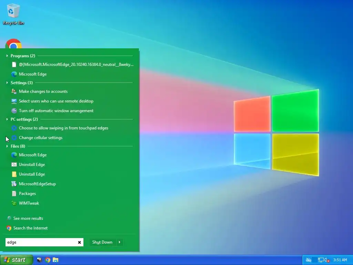Image resolution: width=353 pixels, height=265 pixels.
Task: Click the taskbar clock showing 3:51 AM
Action: coord(340,260)
